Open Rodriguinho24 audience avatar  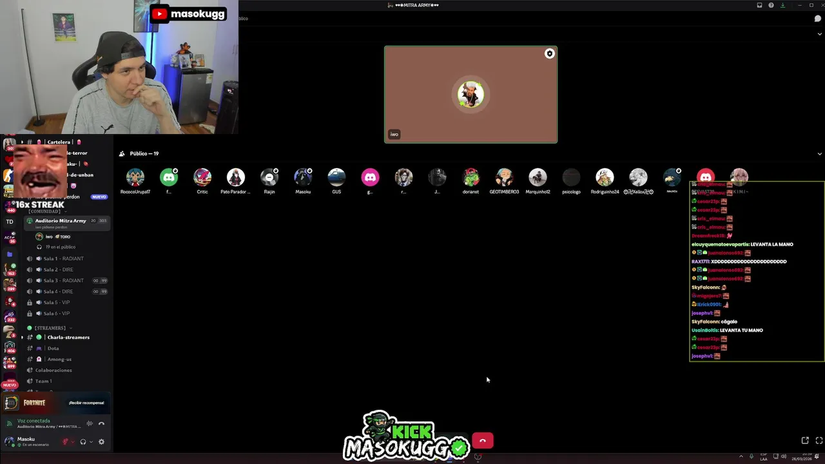(605, 177)
